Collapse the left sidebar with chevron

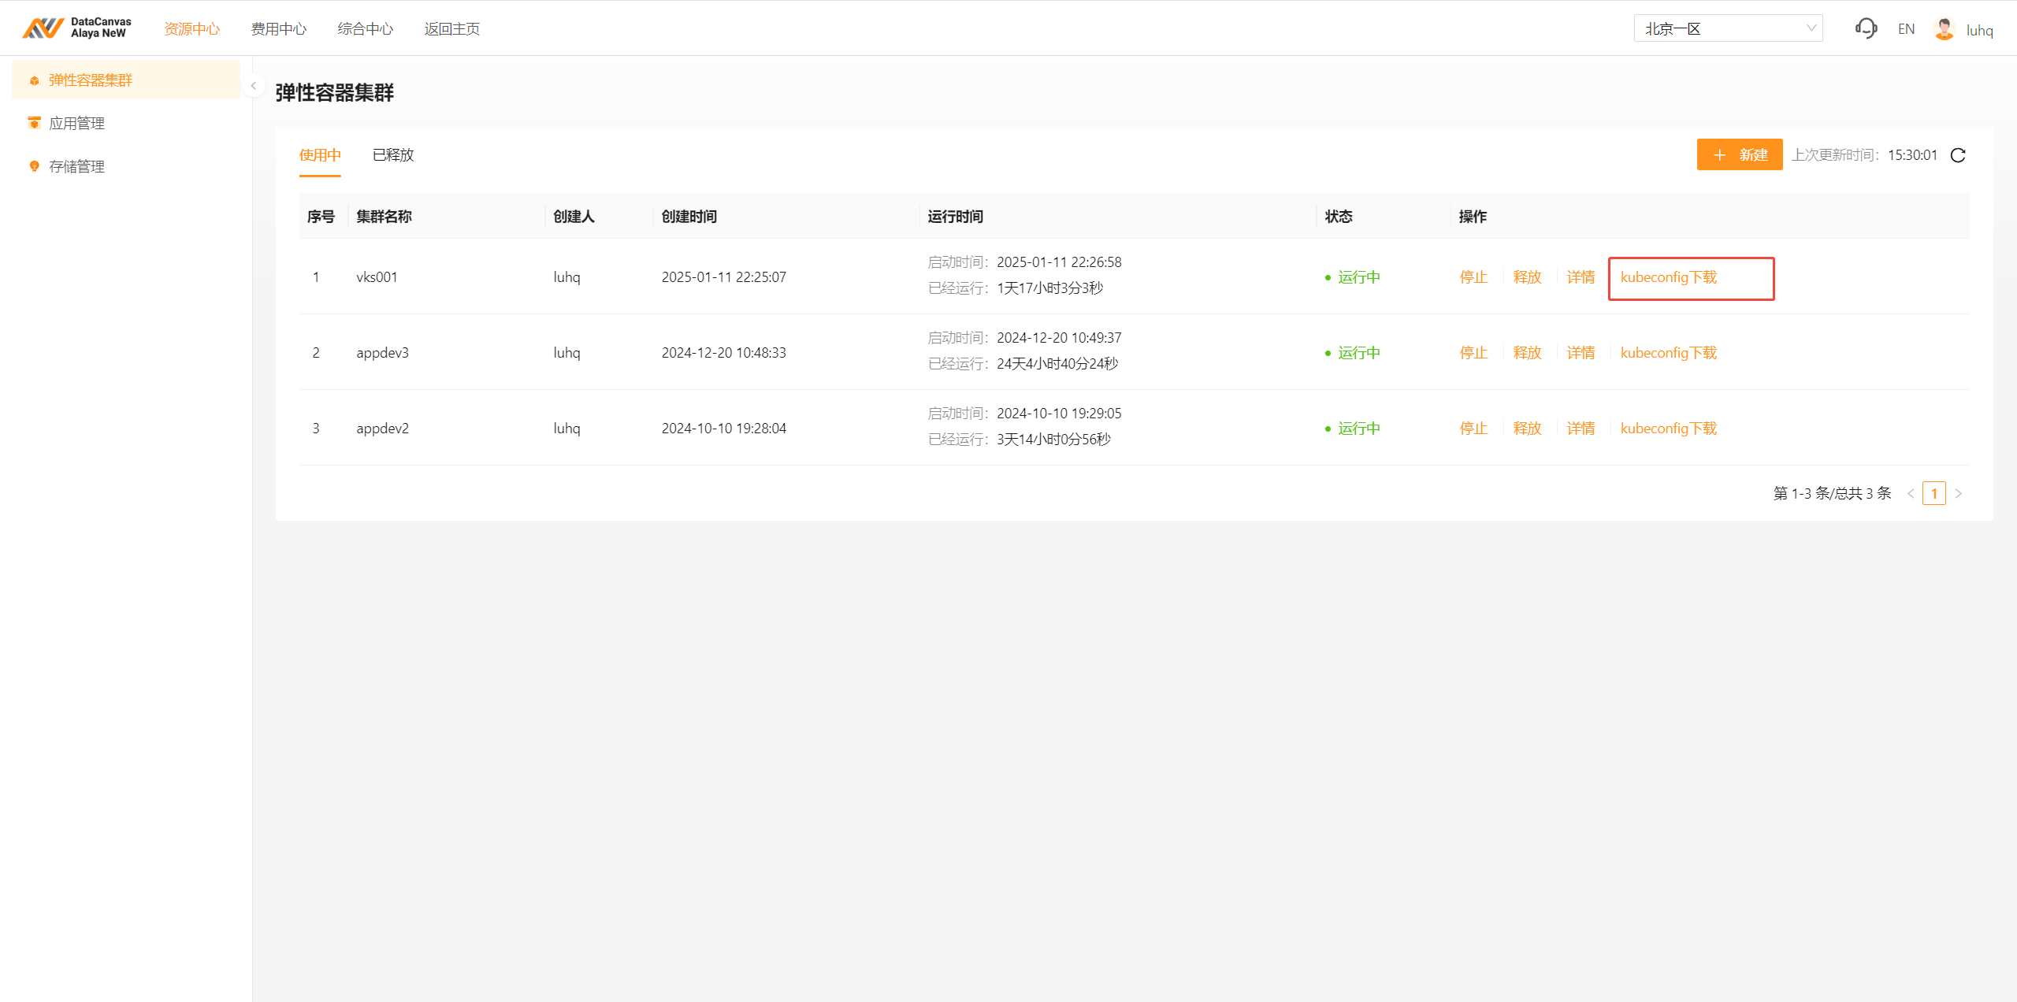[254, 86]
